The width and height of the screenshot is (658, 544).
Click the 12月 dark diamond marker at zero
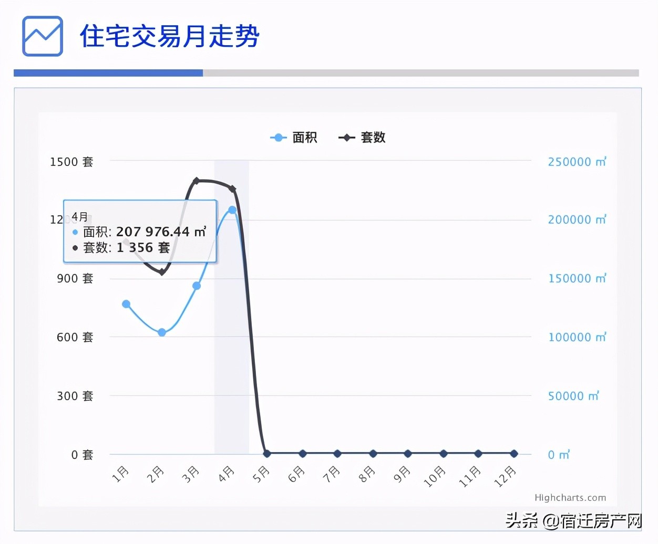514,454
